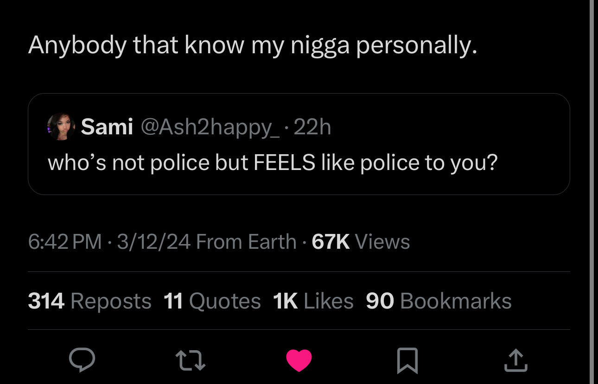Open the share upload icon
Viewport: 598px width, 384px height.
click(x=516, y=360)
